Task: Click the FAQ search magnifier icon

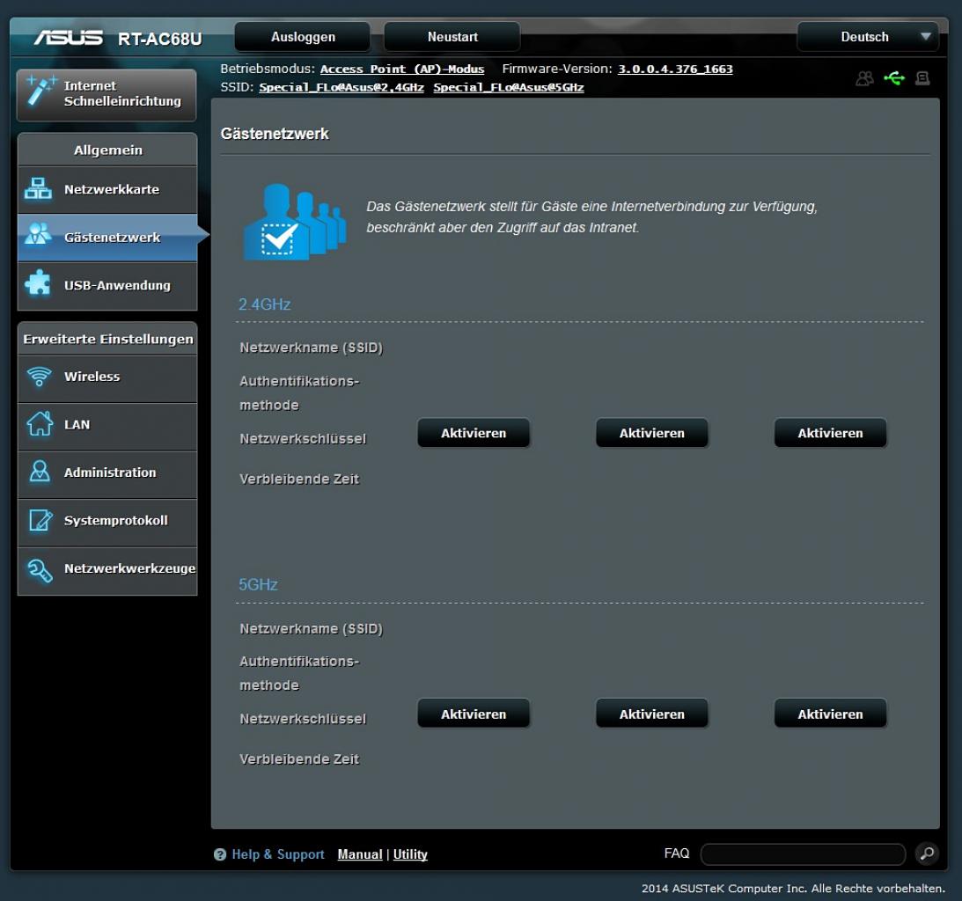Action: [x=927, y=853]
